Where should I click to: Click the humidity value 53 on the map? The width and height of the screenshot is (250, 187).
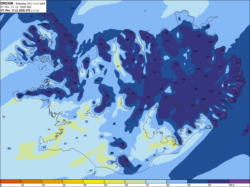174,145
